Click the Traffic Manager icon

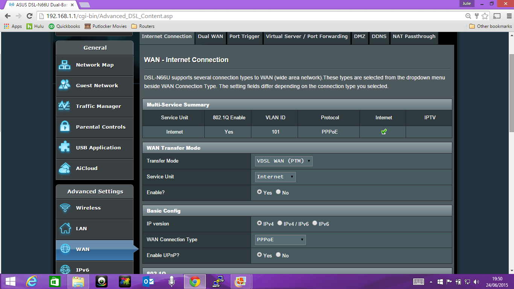click(x=65, y=106)
